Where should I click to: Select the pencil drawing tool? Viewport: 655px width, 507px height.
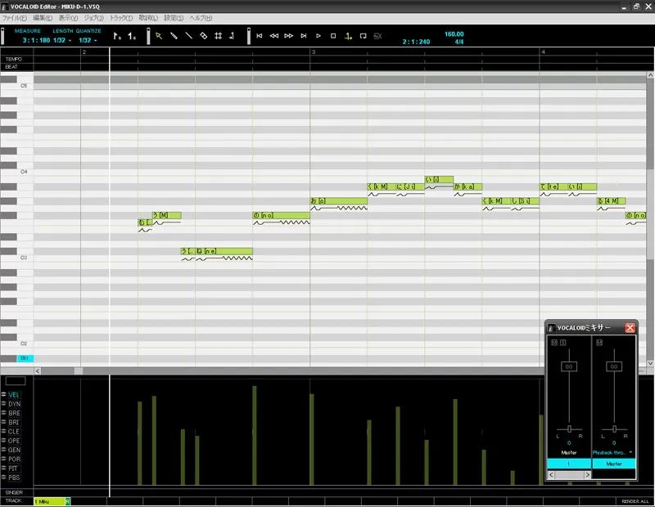174,36
